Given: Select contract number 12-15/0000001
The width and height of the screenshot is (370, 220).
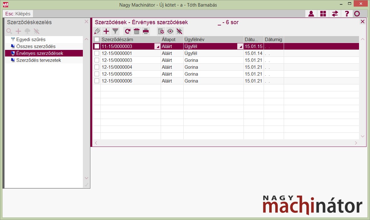Looking at the screenshot, I should pos(117,53).
